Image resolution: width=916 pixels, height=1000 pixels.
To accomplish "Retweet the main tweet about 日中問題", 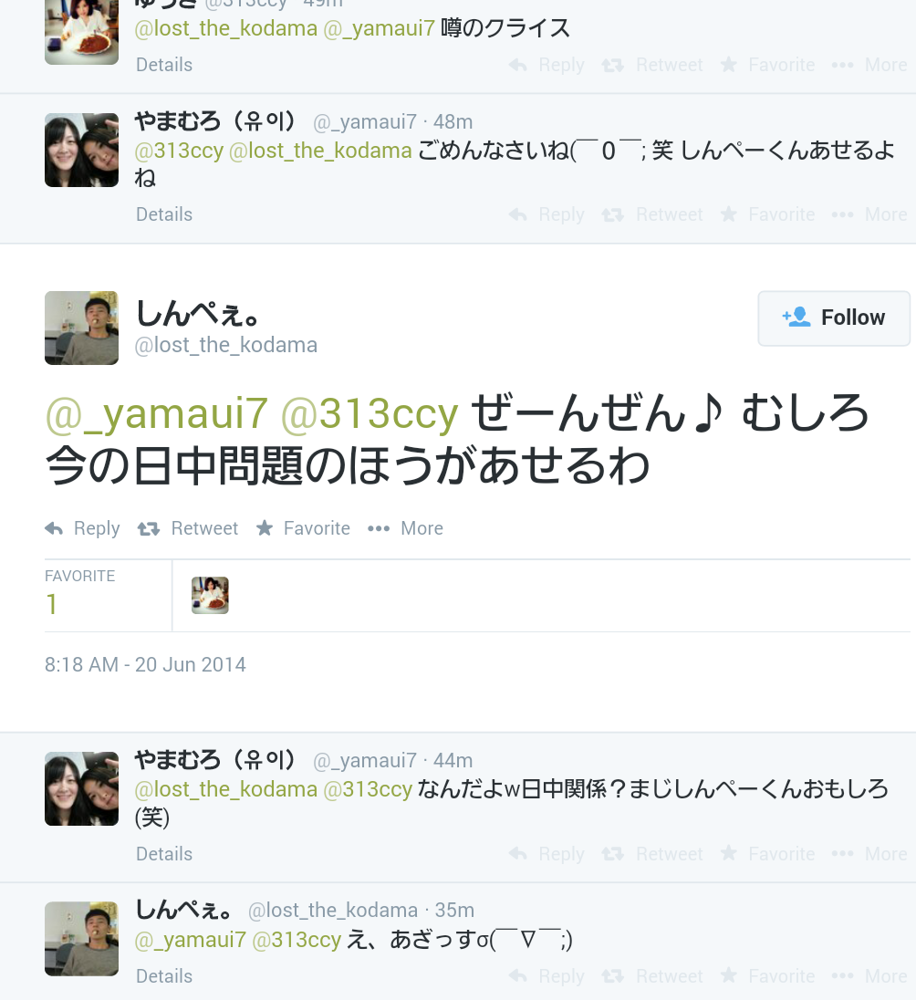I will (x=188, y=528).
